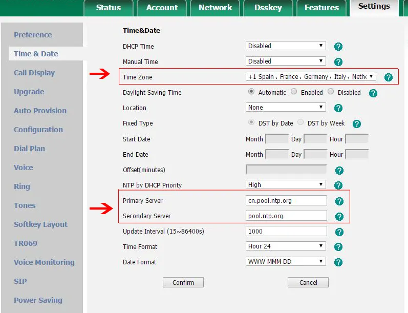Viewport: 408px width, 313px height.
Task: Choose Disabled daylight saving time radio
Action: point(331,92)
